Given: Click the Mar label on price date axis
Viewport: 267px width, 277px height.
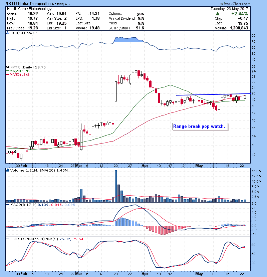Looking at the screenshot, I should click(78, 165).
